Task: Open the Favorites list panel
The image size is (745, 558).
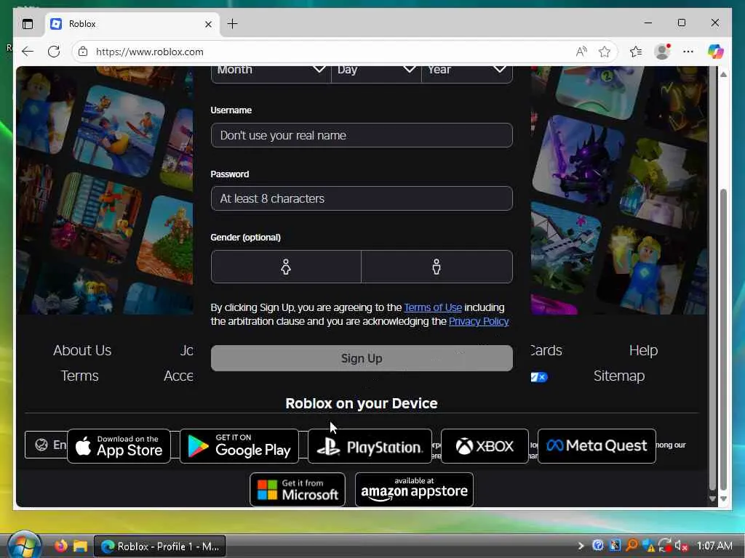Action: click(636, 52)
